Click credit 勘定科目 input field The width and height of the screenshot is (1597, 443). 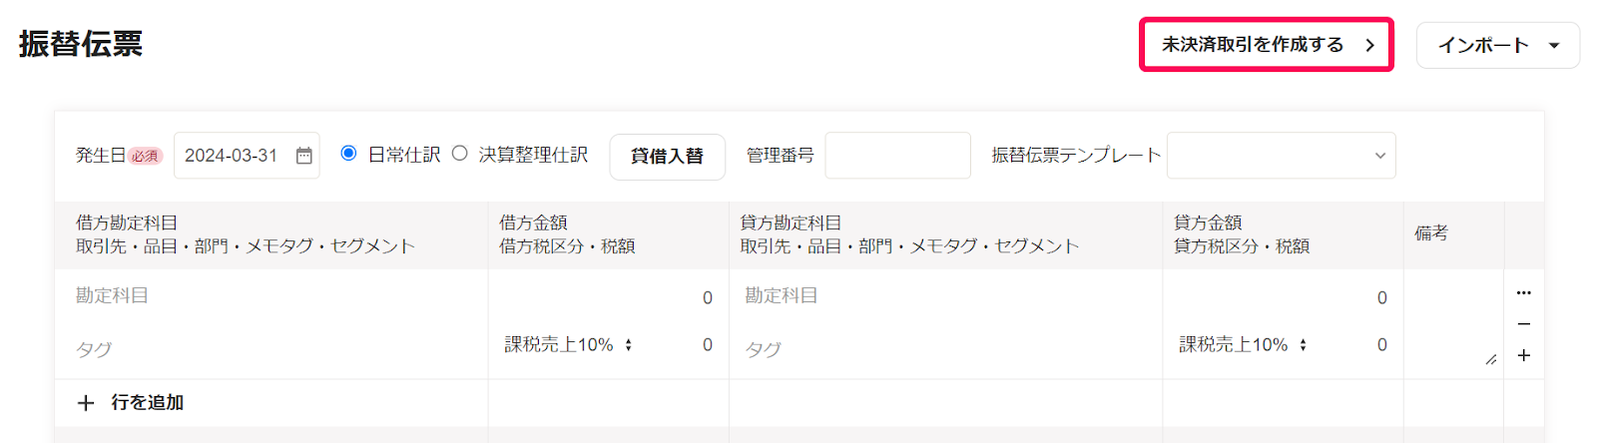point(946,296)
